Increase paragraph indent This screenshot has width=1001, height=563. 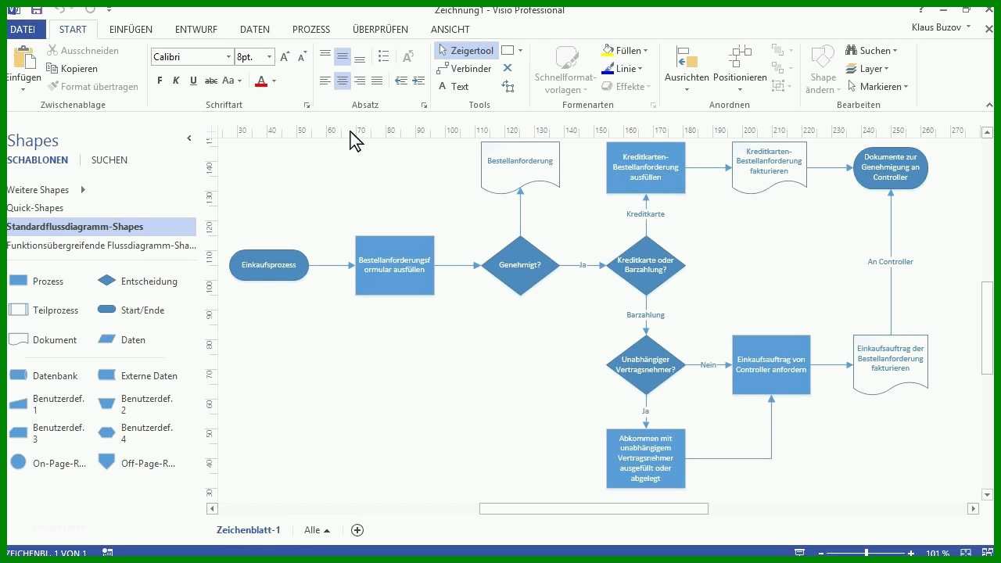[418, 81]
